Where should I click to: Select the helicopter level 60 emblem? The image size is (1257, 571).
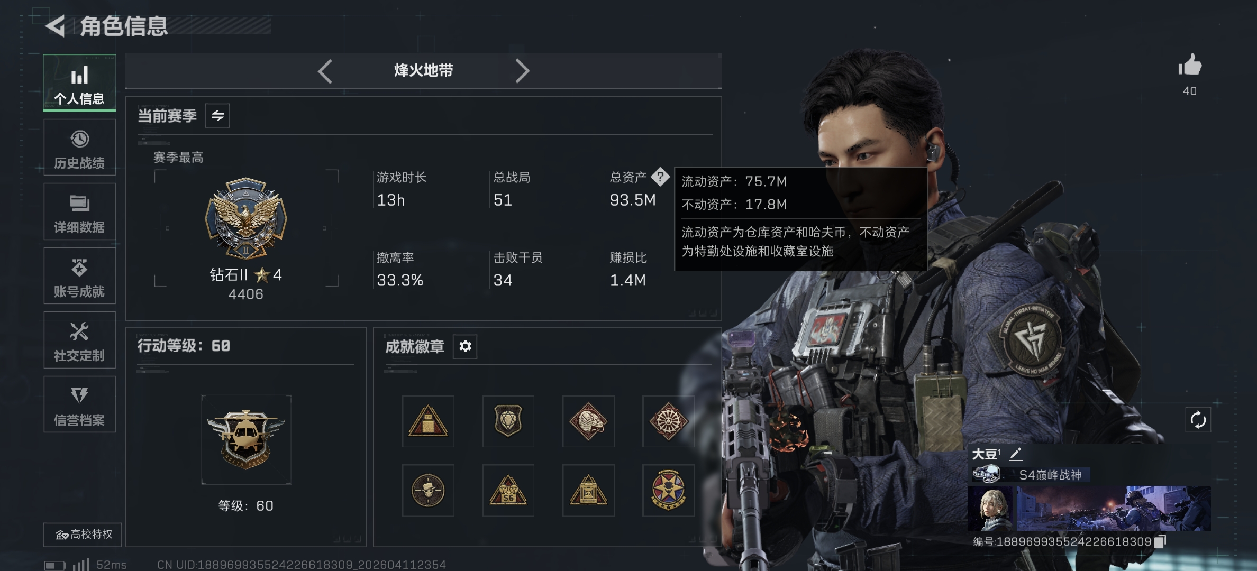246,440
